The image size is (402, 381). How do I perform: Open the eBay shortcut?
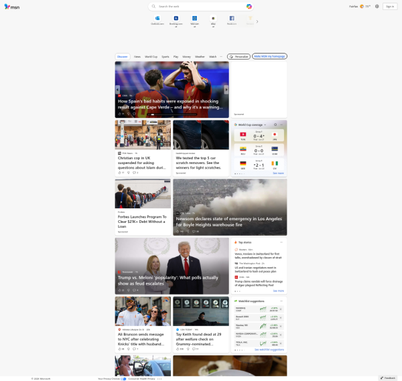click(x=213, y=21)
